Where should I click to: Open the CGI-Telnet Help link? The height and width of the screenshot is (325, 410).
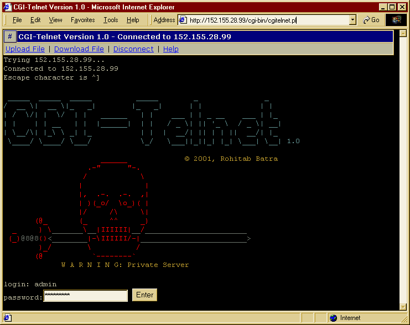pyautogui.click(x=171, y=49)
